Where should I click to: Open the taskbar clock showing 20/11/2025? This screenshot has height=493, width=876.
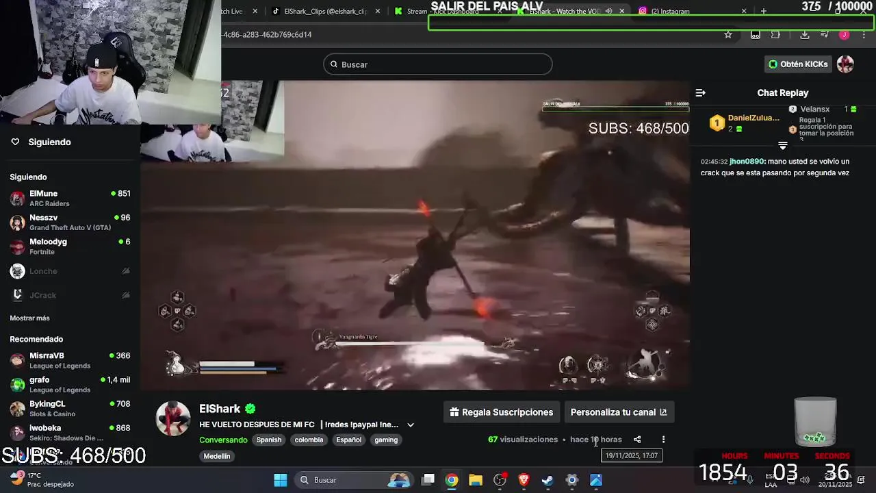tap(836, 480)
